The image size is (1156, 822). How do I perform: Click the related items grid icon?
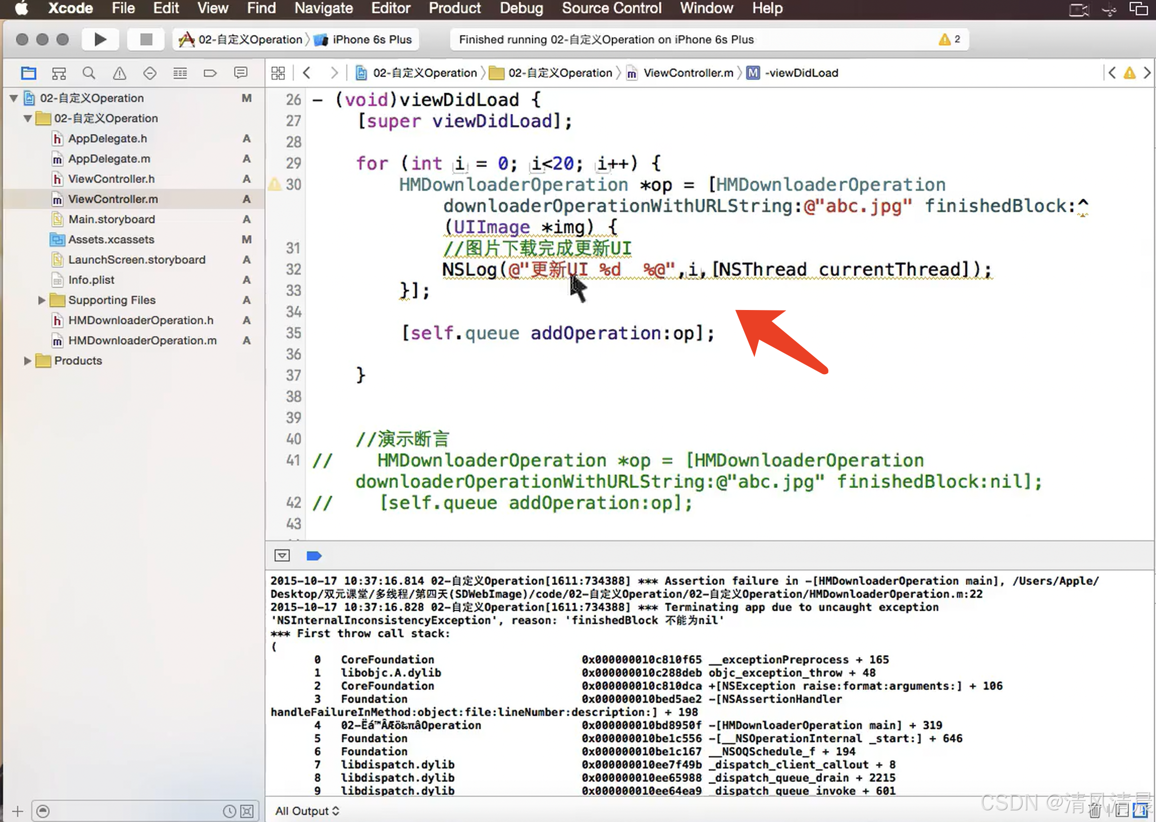coord(278,73)
